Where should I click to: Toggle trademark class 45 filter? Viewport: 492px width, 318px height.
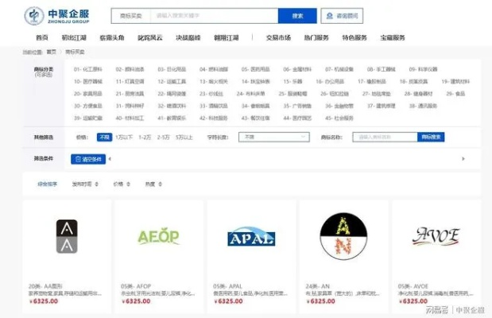click(x=339, y=118)
